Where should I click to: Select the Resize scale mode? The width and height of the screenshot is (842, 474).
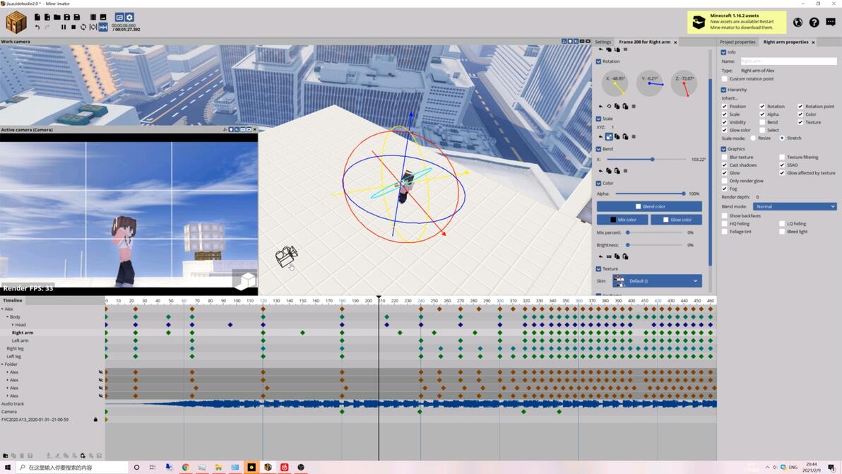click(x=753, y=138)
